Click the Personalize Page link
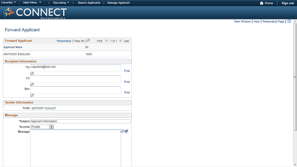The image size is (297, 167). point(273,22)
